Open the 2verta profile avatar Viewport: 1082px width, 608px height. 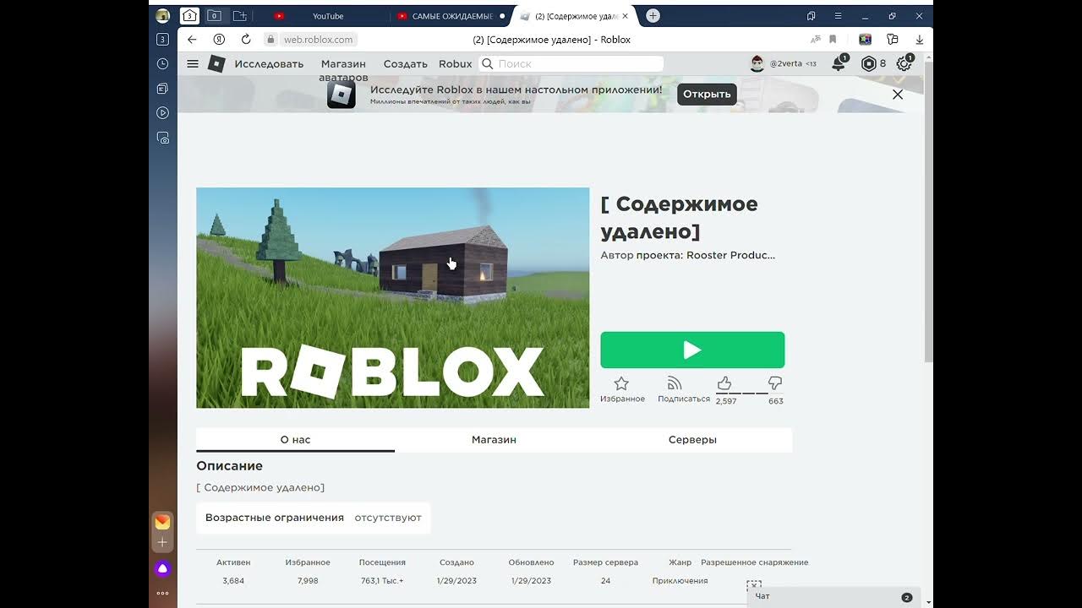tap(757, 63)
